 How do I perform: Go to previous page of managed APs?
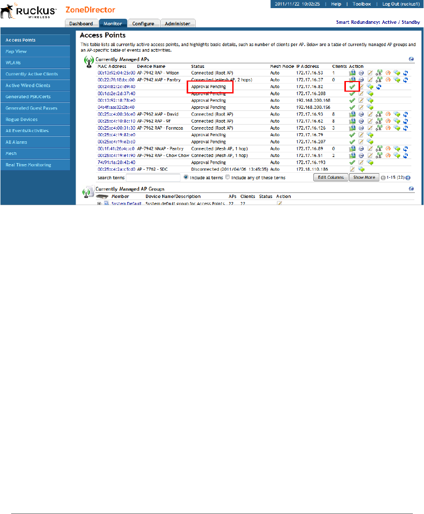coord(383,178)
